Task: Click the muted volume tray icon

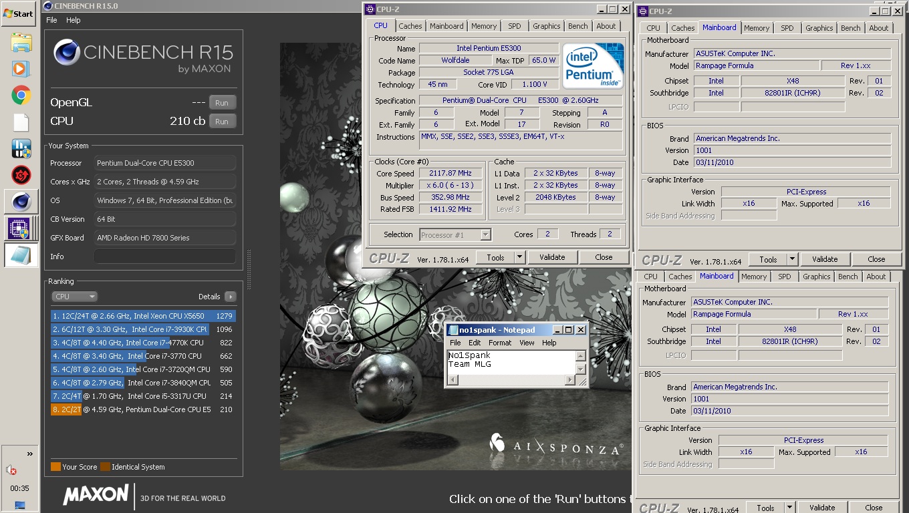Action: (x=11, y=470)
